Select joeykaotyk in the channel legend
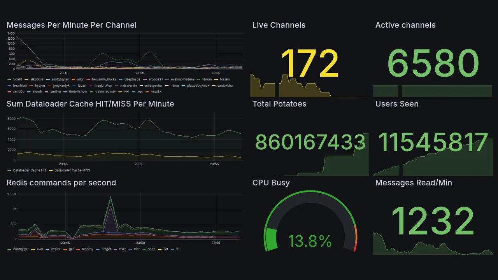Viewport: 498px width, 280px height. (61, 86)
